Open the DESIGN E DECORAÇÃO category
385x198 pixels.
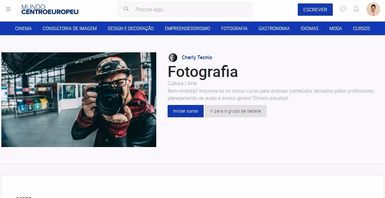[131, 28]
